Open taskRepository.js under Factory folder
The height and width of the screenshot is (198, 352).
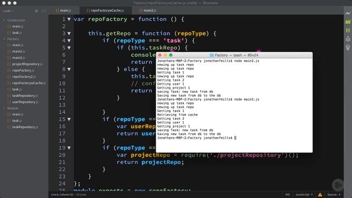point(25,96)
